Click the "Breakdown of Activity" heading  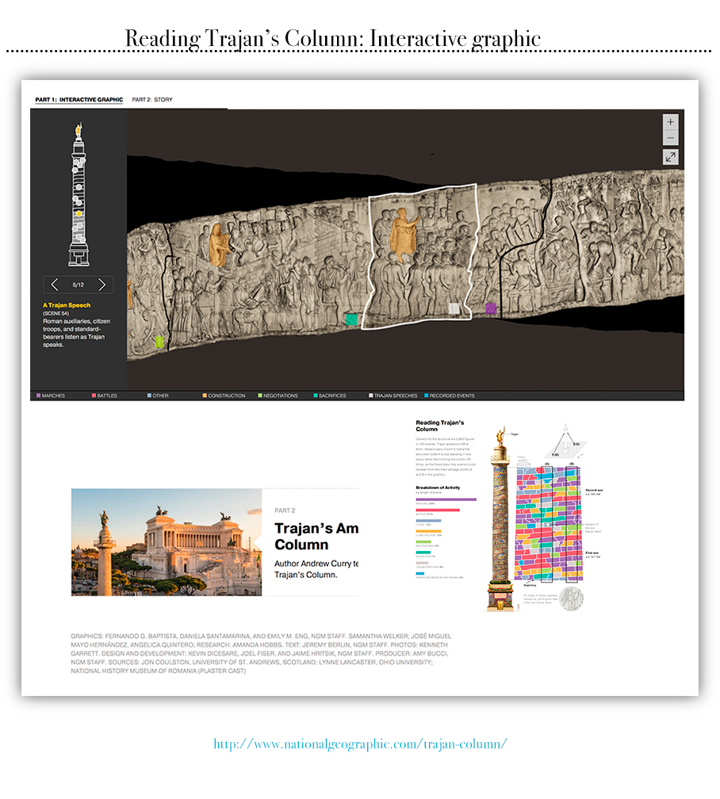click(x=438, y=487)
